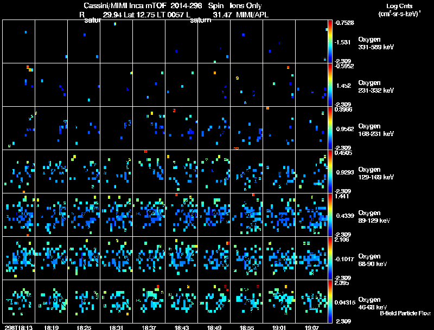Select the 18:49 time label
This screenshot has width=434, height=330.
(214, 327)
